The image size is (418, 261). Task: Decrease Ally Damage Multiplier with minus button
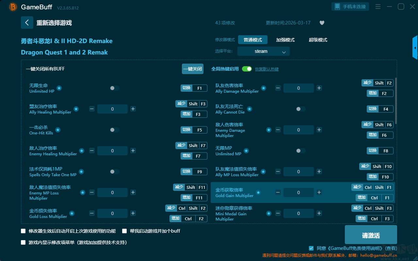(278, 88)
